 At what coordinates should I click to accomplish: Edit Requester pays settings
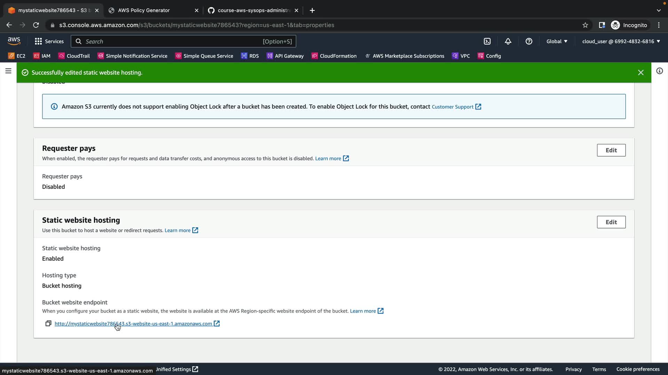tap(611, 150)
